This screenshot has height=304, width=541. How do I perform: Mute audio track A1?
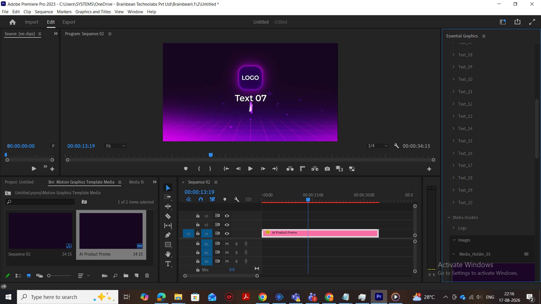pyautogui.click(x=227, y=244)
